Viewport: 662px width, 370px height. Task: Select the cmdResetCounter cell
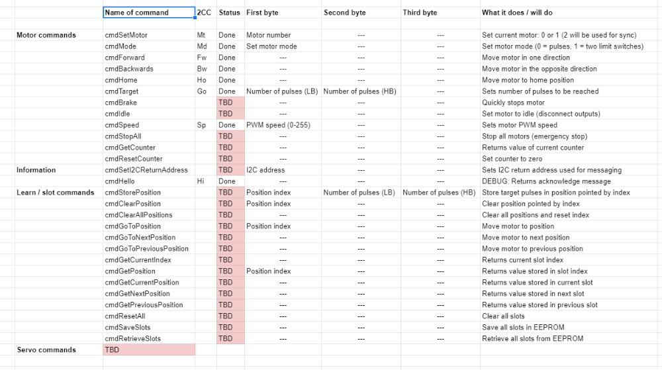[x=149, y=159]
